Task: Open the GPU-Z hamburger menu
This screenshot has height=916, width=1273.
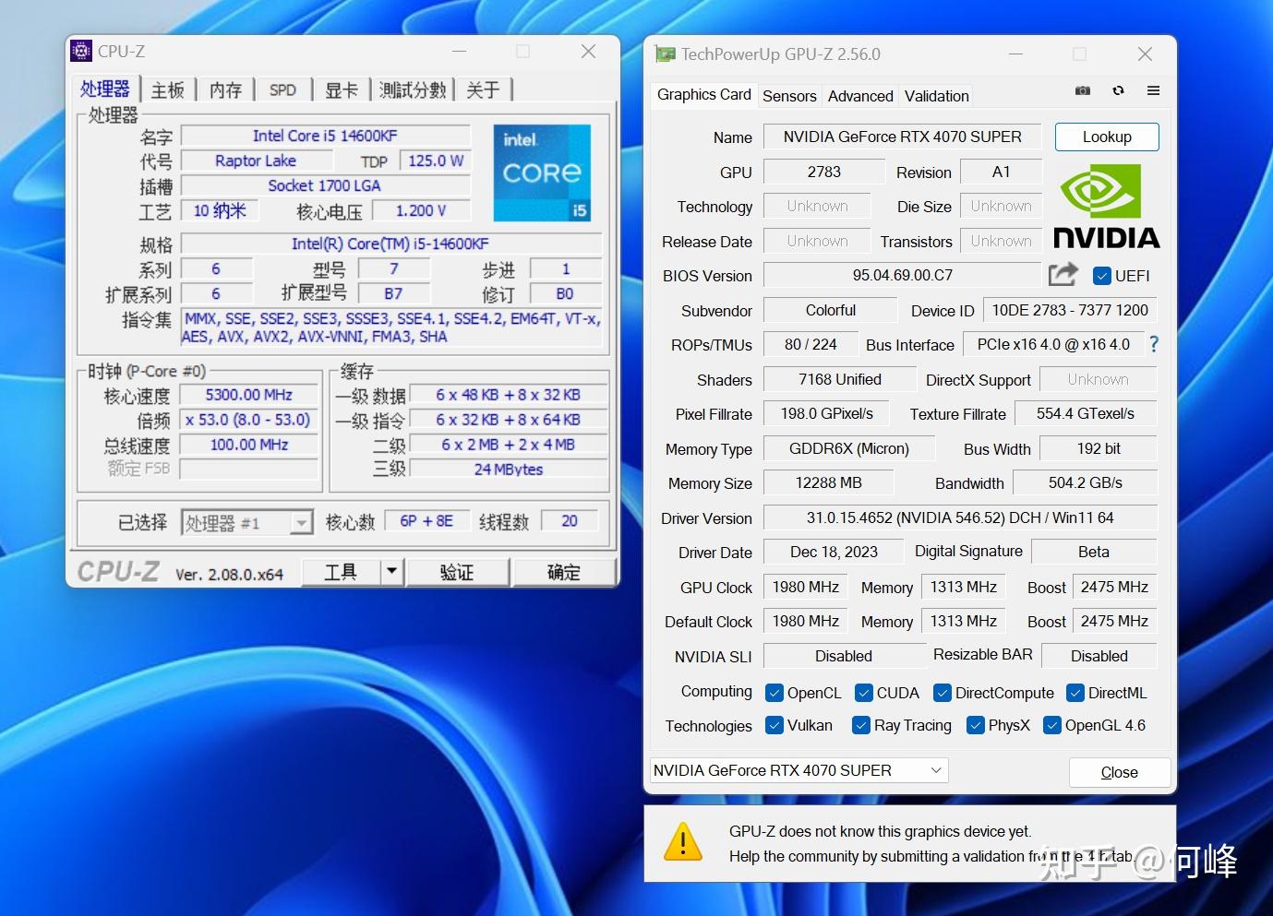Action: click(1152, 90)
